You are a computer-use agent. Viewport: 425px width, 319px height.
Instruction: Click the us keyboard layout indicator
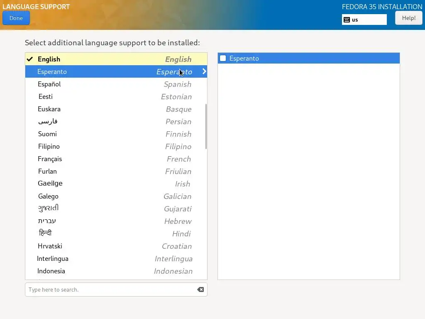tap(364, 20)
